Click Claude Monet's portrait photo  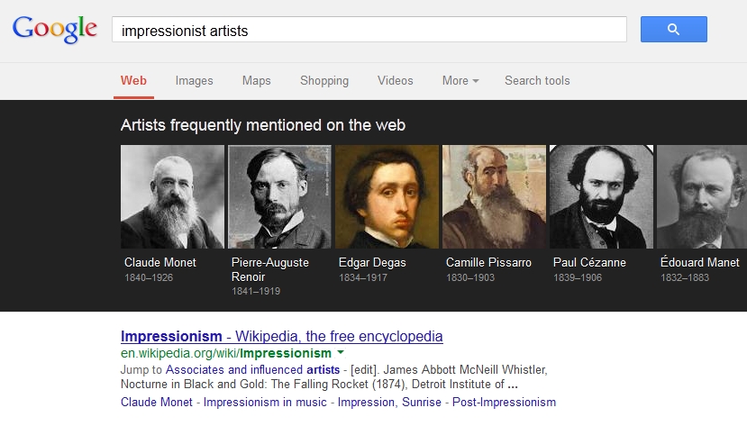pos(172,196)
